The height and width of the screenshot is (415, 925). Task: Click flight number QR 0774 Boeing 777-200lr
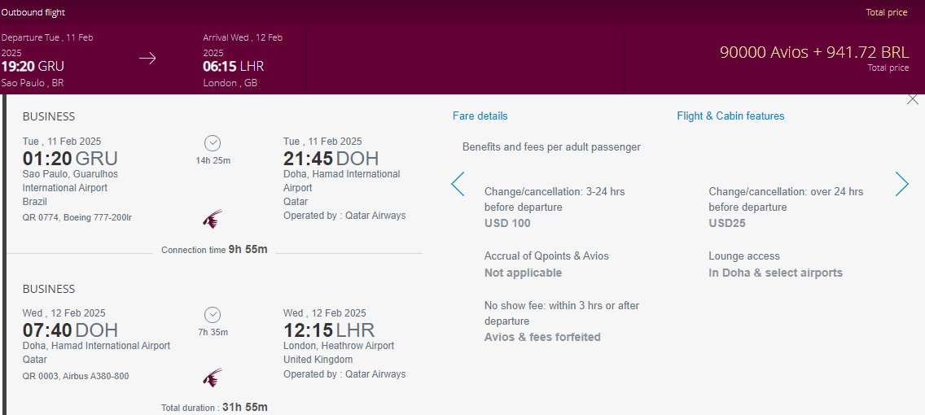77,217
